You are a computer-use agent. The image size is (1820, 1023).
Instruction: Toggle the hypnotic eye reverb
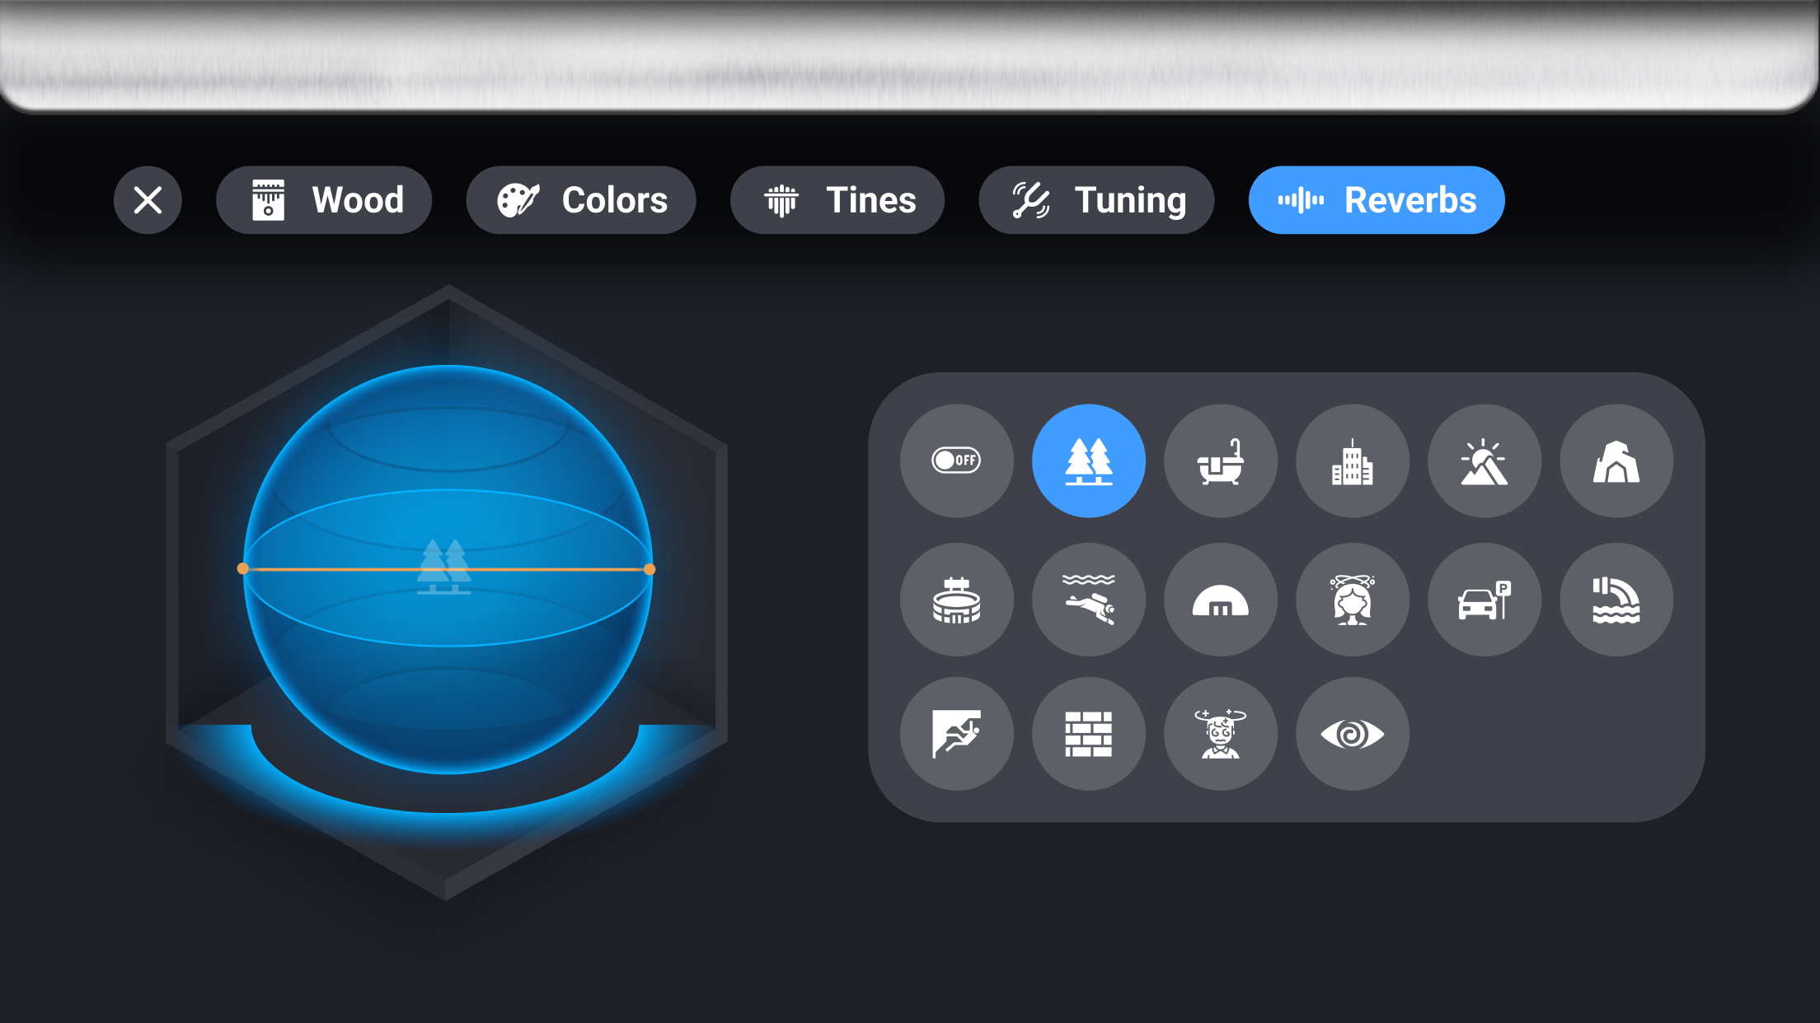[x=1352, y=733]
